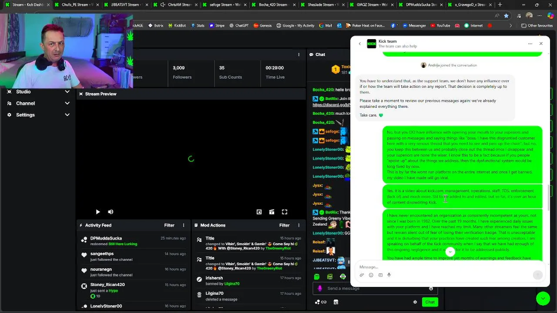
Task: Open stats panel three-dot menu
Action: (299, 54)
